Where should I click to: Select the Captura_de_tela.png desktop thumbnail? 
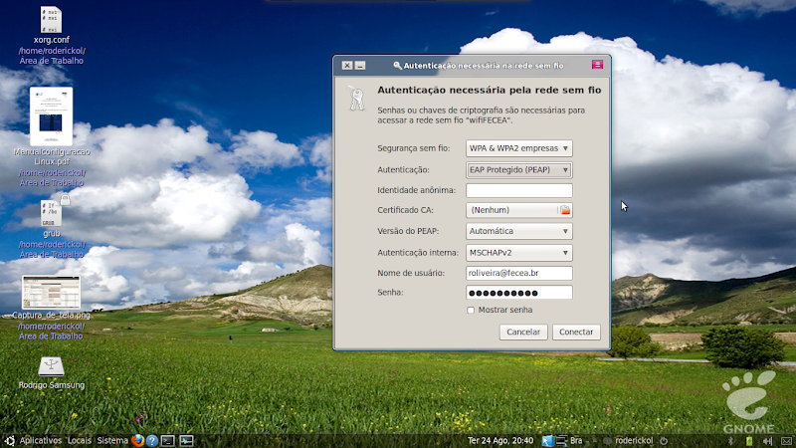coord(52,292)
